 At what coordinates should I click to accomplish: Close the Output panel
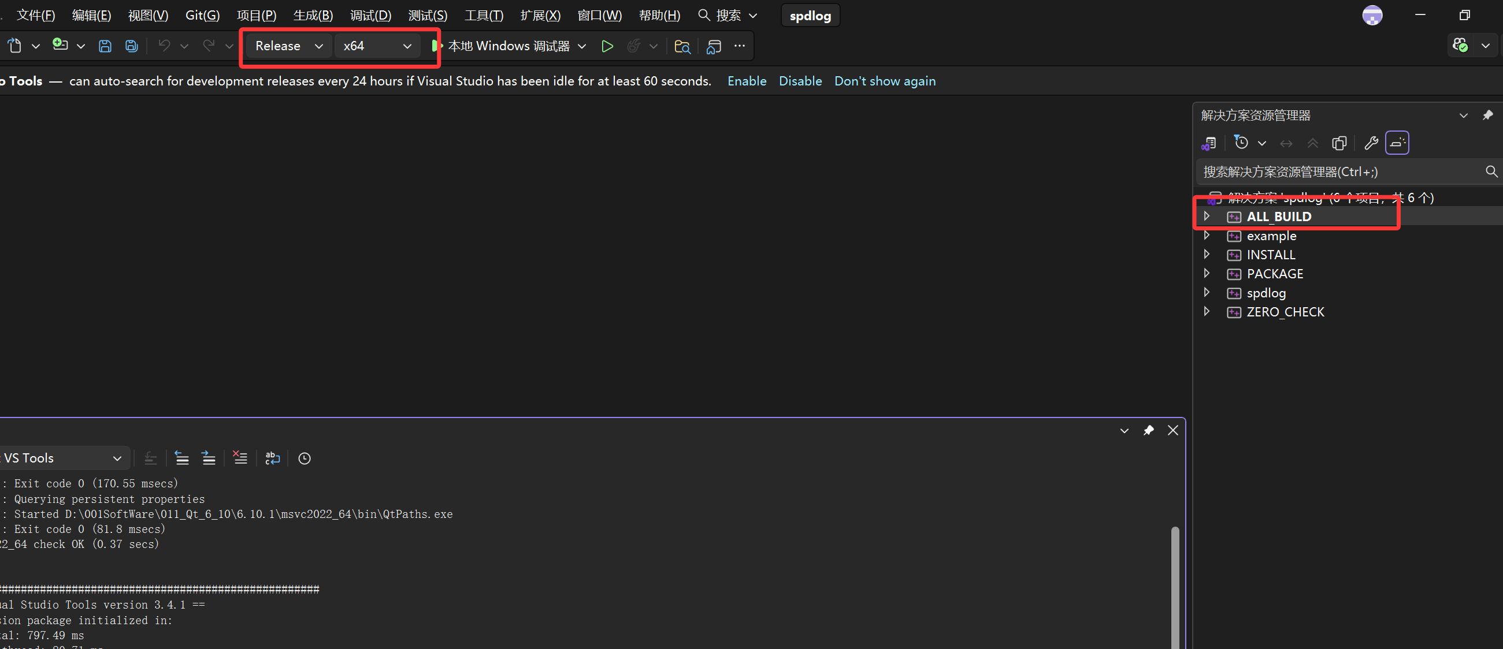(1173, 430)
